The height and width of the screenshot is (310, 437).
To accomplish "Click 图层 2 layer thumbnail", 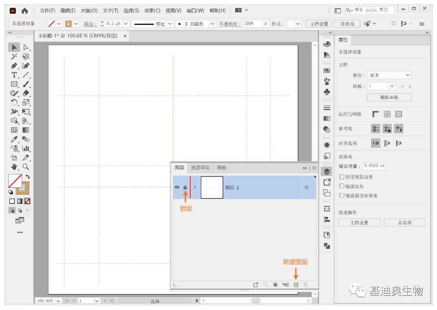I will click(x=212, y=187).
